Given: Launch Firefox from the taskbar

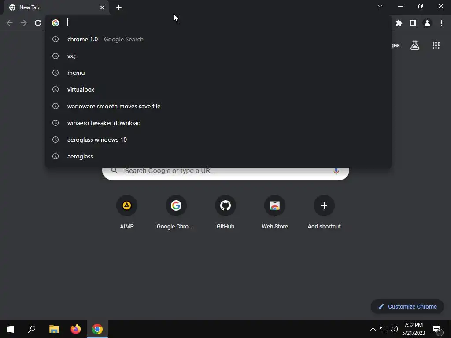Looking at the screenshot, I should 76,329.
